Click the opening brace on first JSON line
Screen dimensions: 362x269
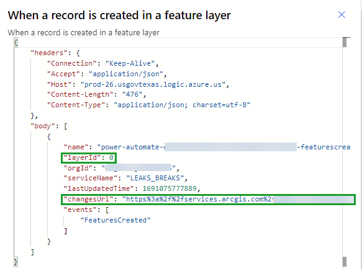pyautogui.click(x=16, y=43)
